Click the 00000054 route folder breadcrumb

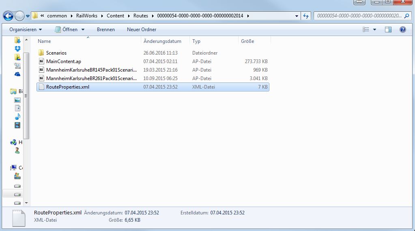tap(200, 16)
